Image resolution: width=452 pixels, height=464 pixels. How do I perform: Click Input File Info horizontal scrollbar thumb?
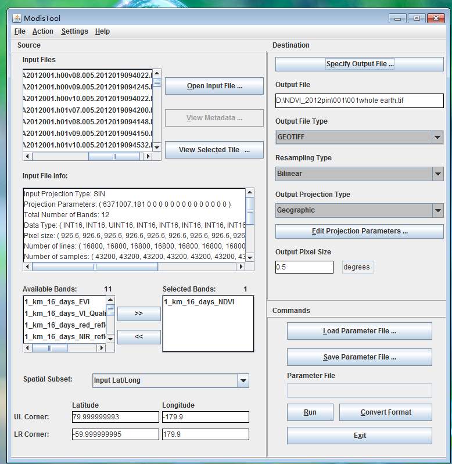(95, 267)
